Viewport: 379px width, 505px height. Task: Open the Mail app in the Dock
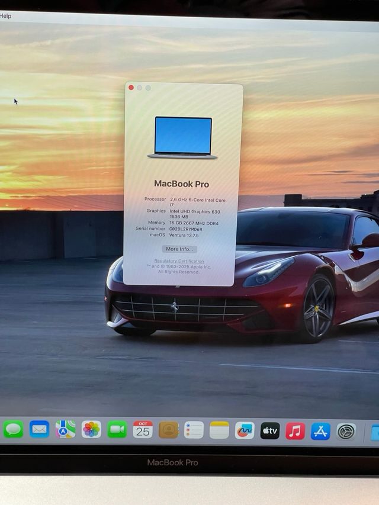39,429
